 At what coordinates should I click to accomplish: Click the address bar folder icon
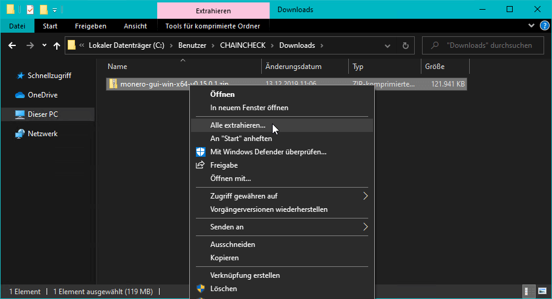tap(71, 45)
